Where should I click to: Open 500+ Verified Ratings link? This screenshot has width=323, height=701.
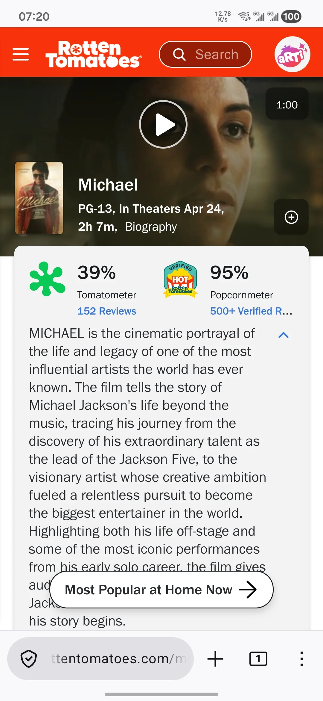pyautogui.click(x=251, y=311)
